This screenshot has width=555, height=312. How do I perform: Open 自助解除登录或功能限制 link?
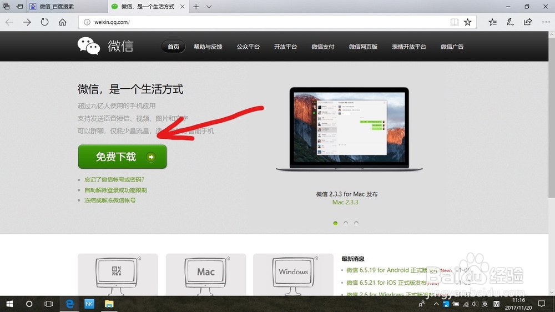tap(115, 190)
